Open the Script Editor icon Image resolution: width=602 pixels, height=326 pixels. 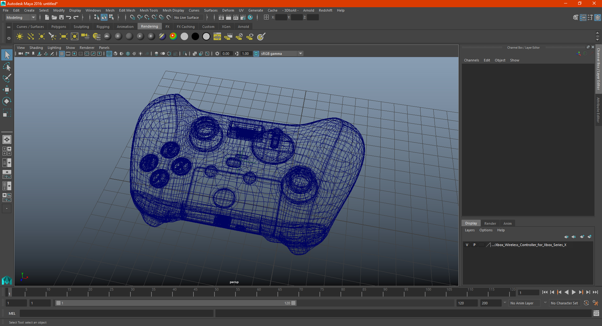(x=596, y=313)
